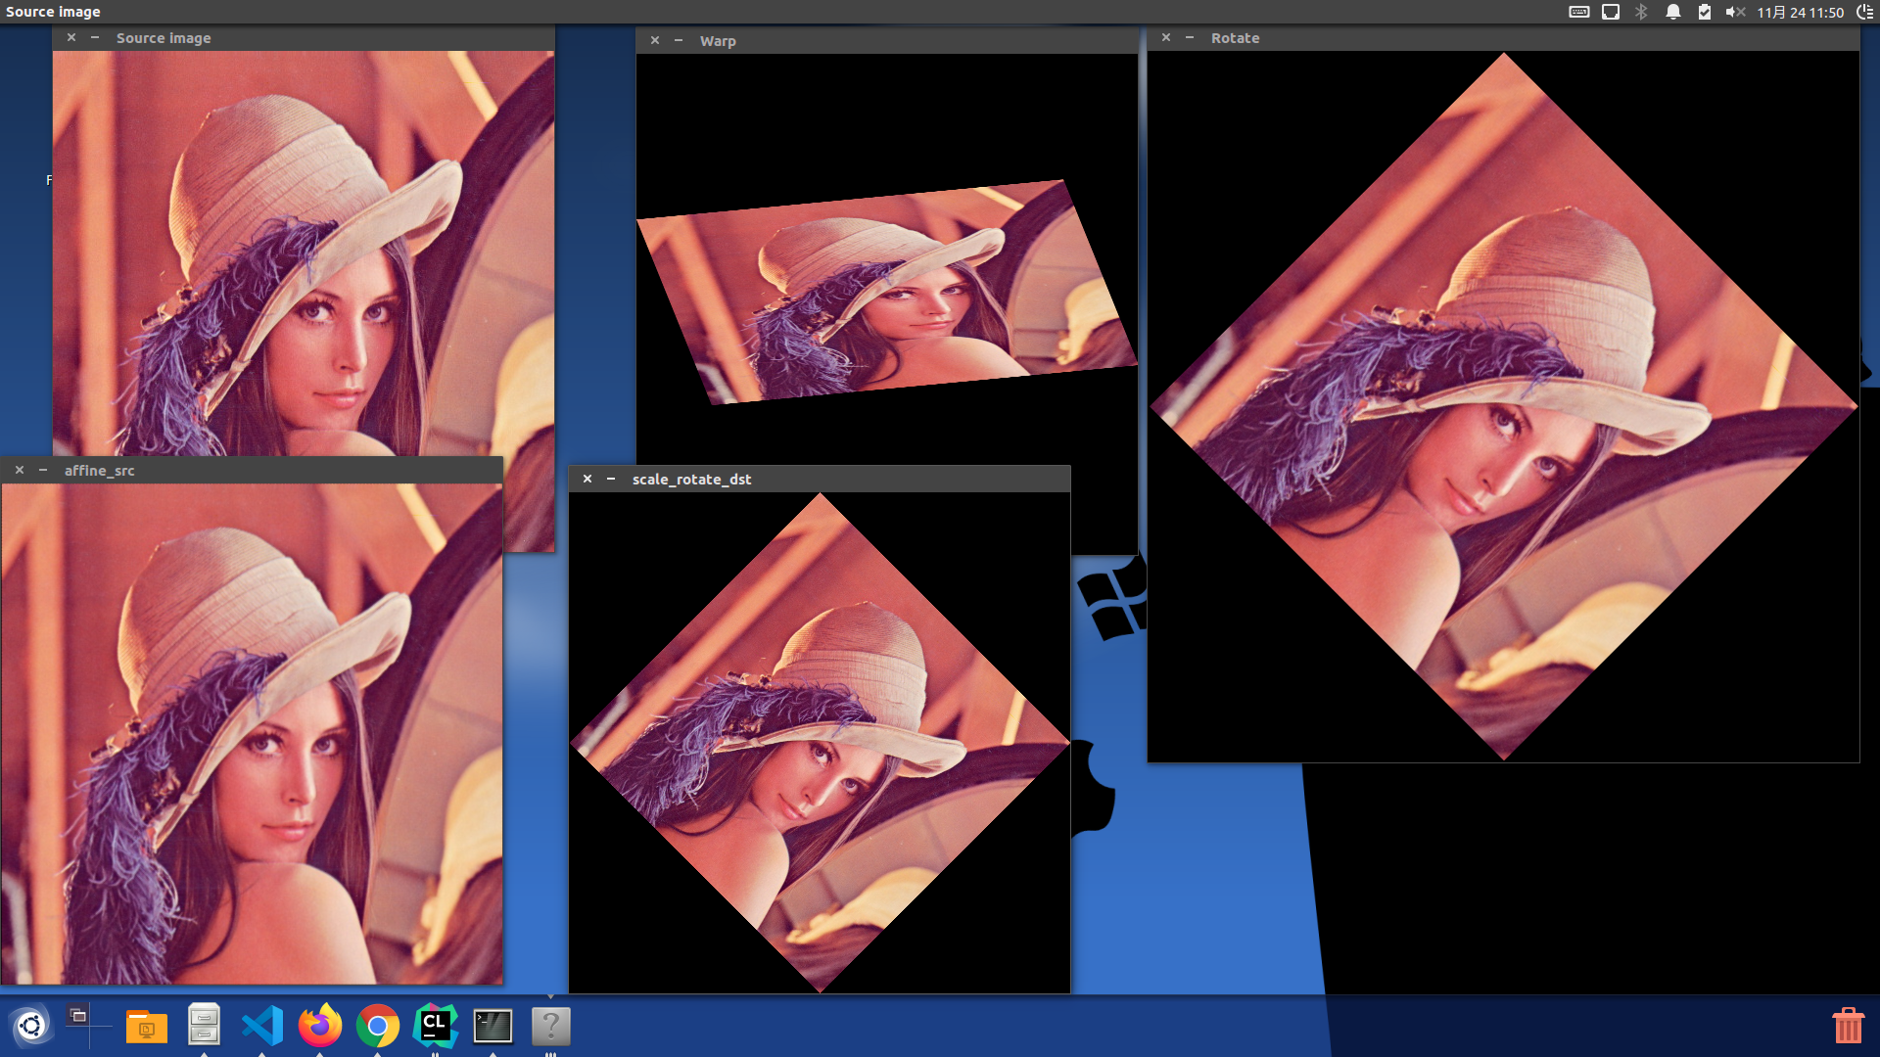Minimize the Source image window

tap(95, 37)
